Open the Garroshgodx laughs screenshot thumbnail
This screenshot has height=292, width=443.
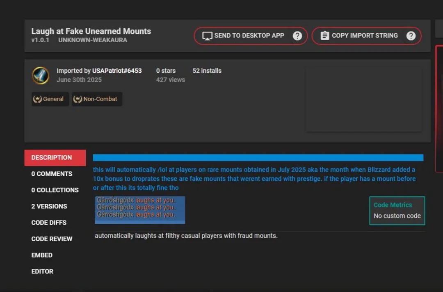[x=140, y=210]
